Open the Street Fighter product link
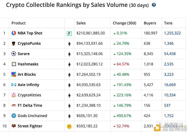 tap(30, 126)
